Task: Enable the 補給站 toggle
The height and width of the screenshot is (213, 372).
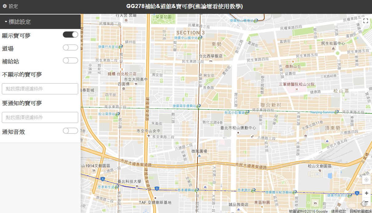Action: [x=71, y=60]
